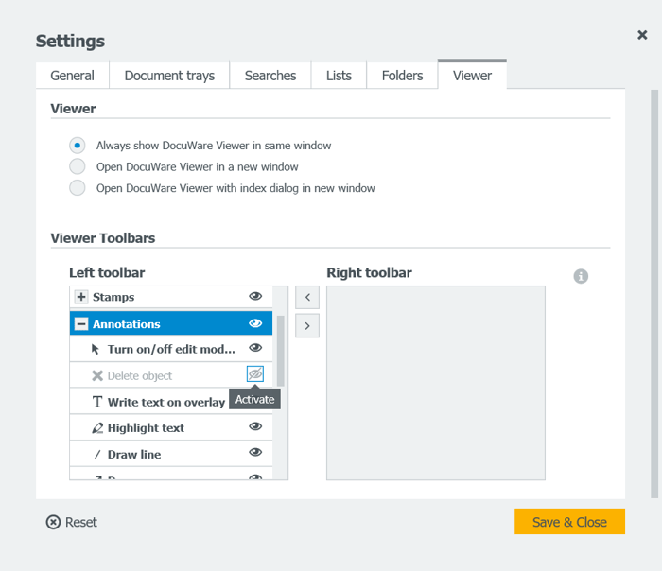Screen dimensions: 662x571
Task: Open the Searches tab
Action: [x=270, y=76]
